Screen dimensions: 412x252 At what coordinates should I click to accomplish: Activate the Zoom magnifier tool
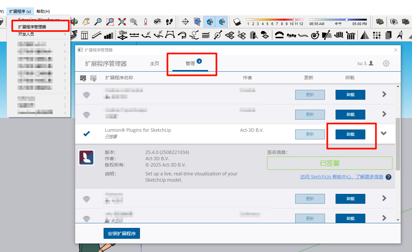pyautogui.click(x=98, y=22)
